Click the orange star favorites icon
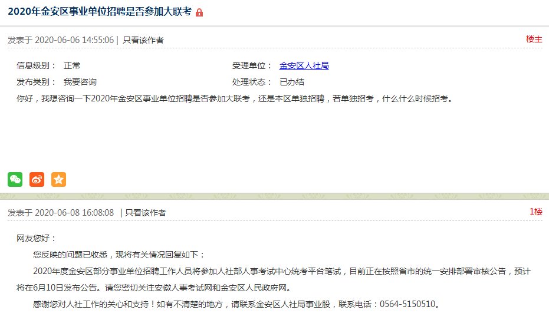This screenshot has width=549, height=333. coord(58,179)
